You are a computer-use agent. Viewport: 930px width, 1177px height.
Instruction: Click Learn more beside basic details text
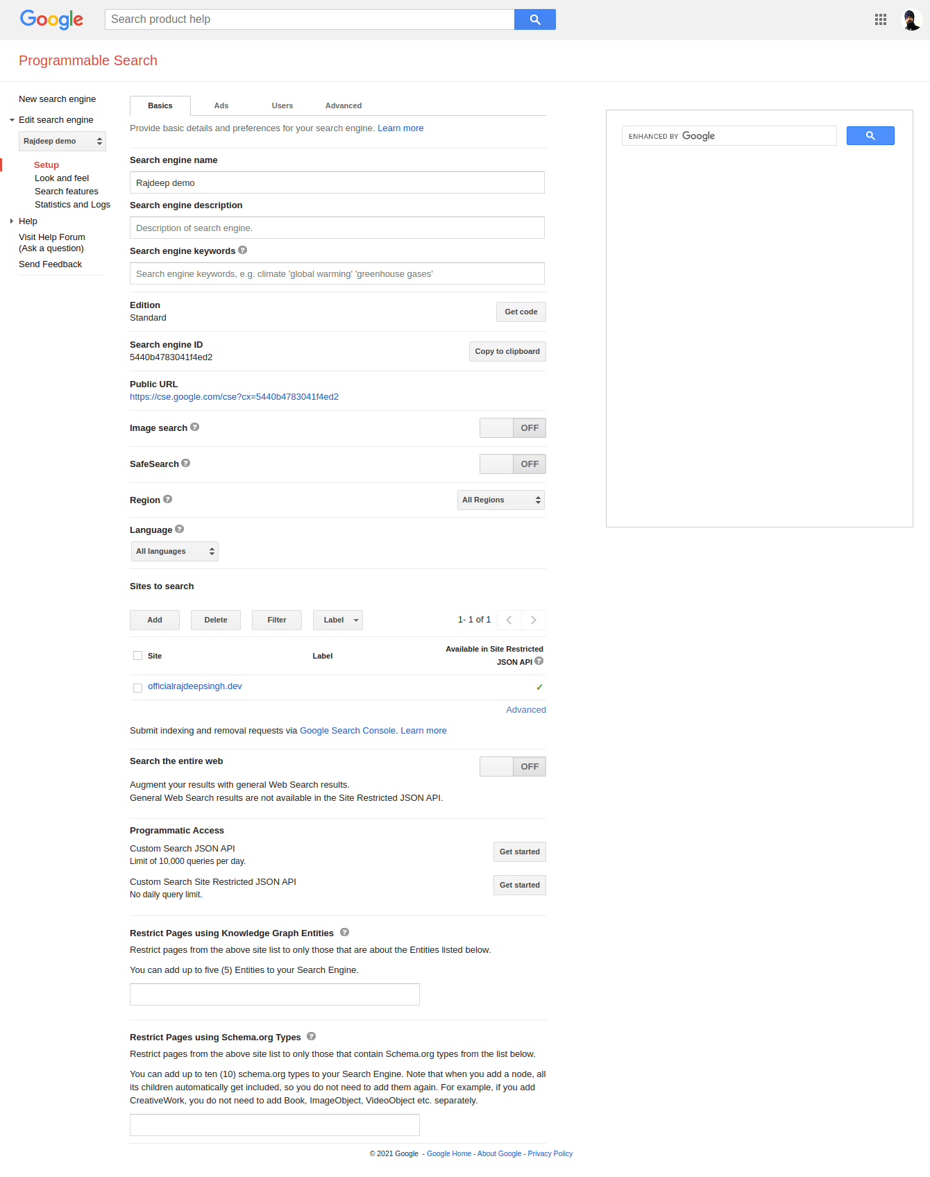pos(400,128)
